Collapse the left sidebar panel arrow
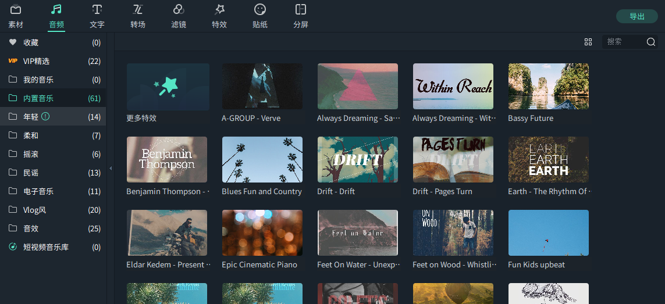The image size is (665, 304). coord(111,169)
